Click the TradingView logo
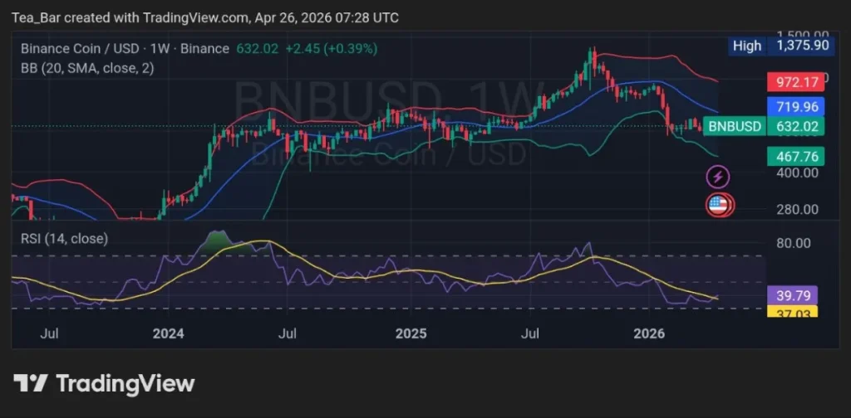Viewport: 851px width, 418px height. coord(104,383)
